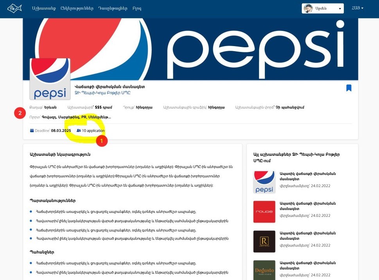This screenshot has height=280, width=379.
Task: Open the rouge job listing title
Action: pos(308,206)
